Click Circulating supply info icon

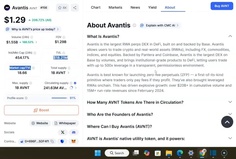click(x=71, y=83)
